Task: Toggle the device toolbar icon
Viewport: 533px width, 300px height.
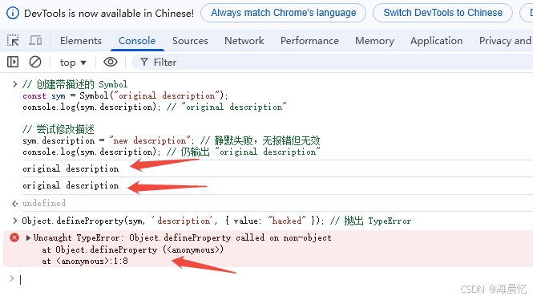Action: (x=35, y=40)
